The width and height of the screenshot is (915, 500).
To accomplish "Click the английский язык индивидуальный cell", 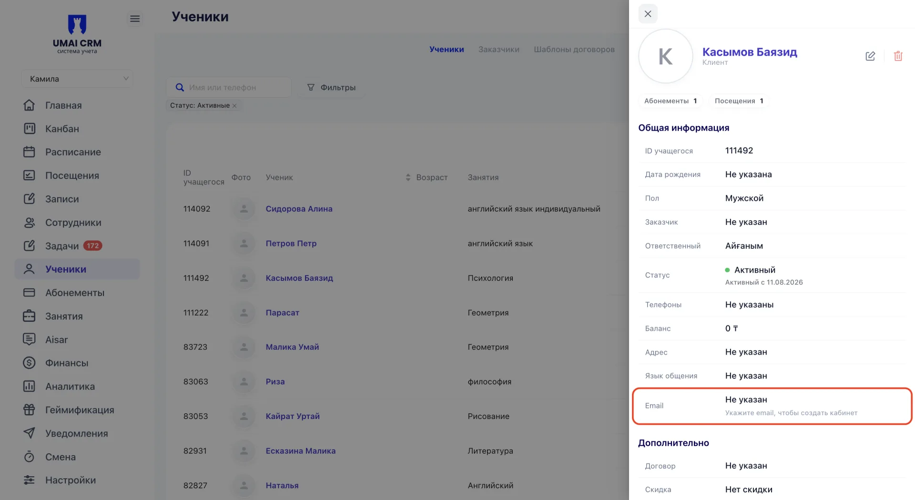I will pos(534,209).
